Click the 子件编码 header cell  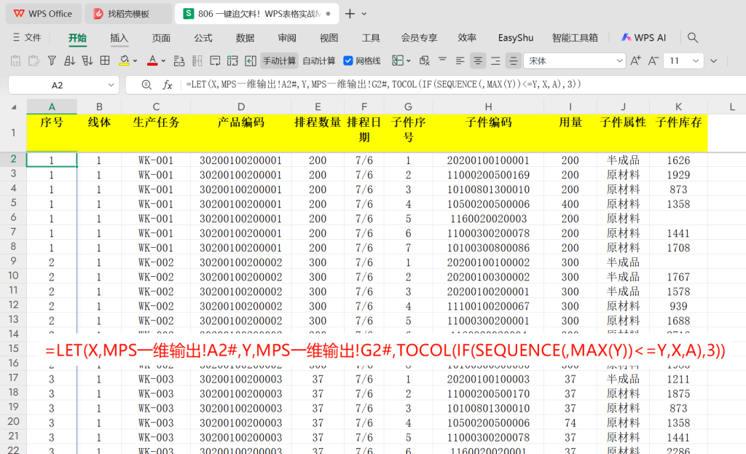(488, 133)
